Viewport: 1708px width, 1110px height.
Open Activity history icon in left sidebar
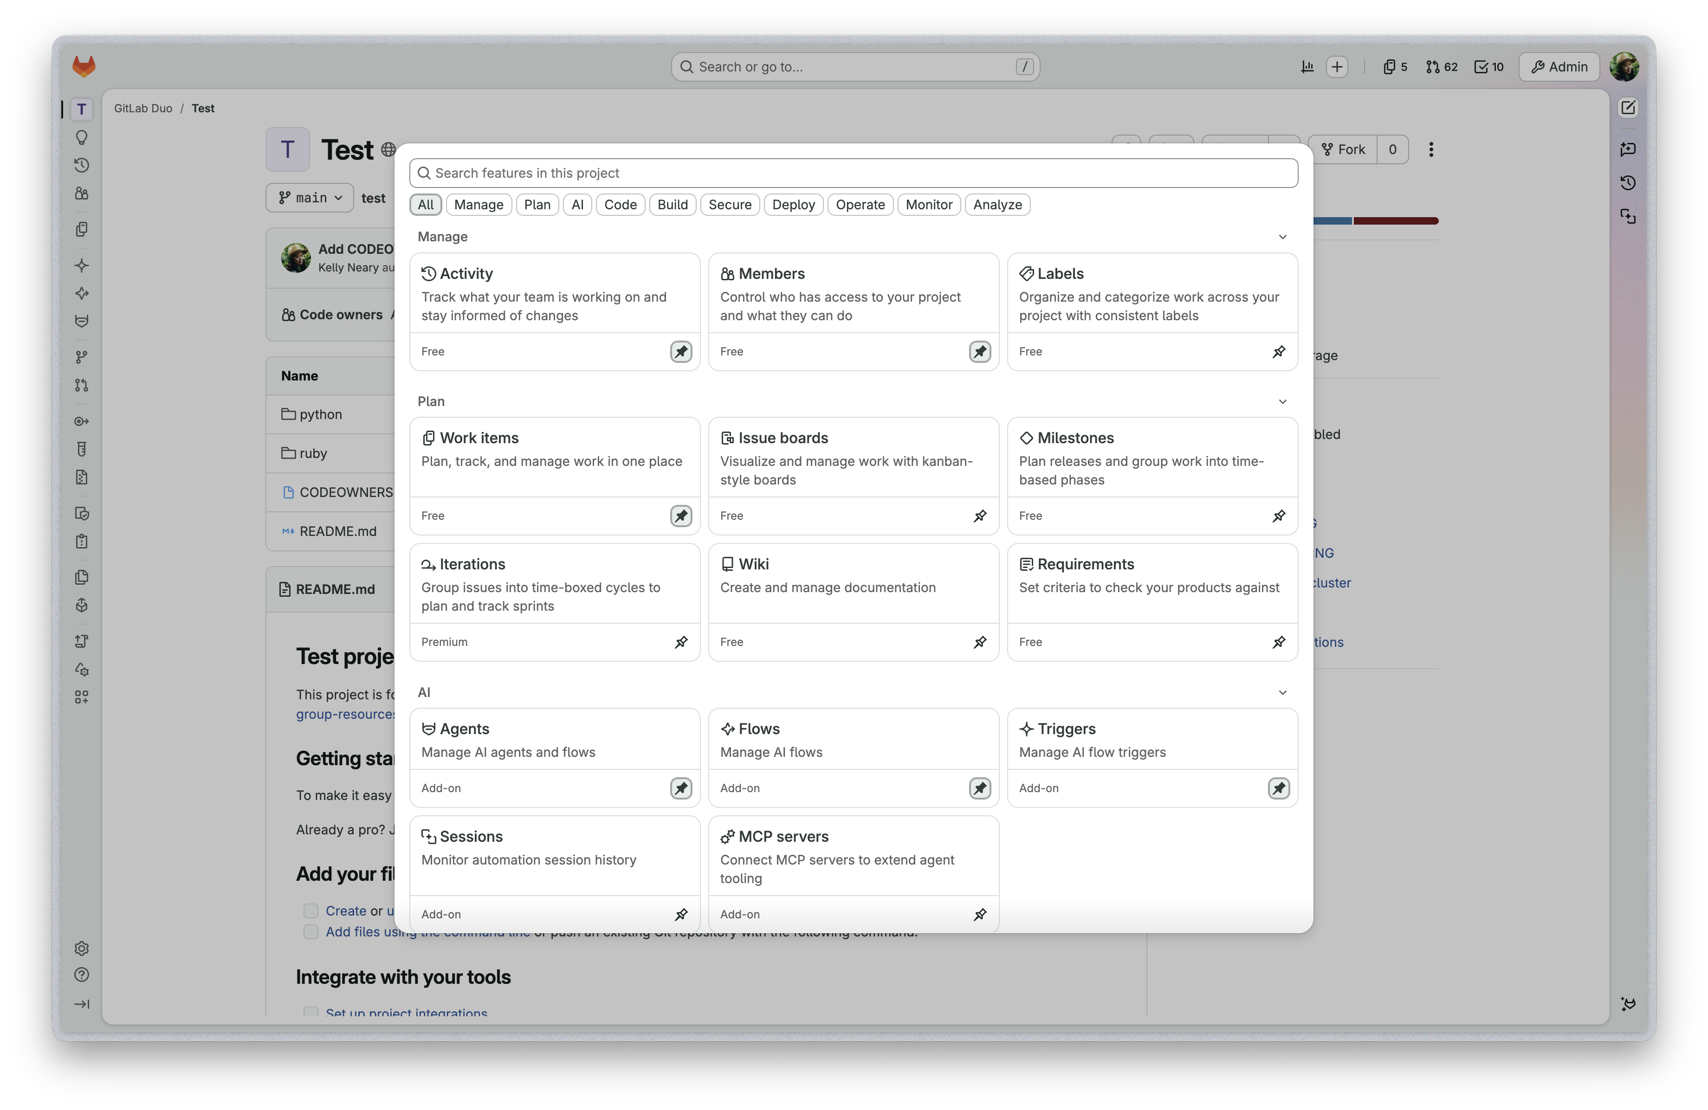82,165
